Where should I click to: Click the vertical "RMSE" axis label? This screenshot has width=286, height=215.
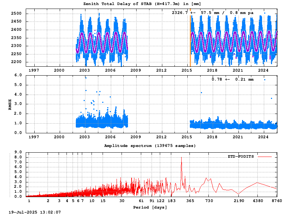tap(10, 105)
